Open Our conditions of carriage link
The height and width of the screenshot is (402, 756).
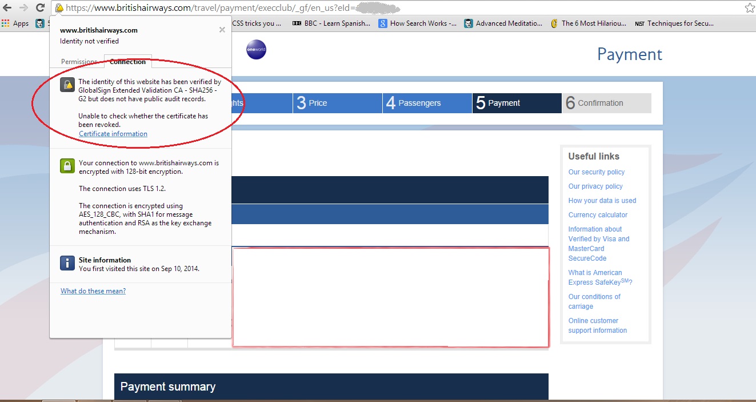[594, 301]
